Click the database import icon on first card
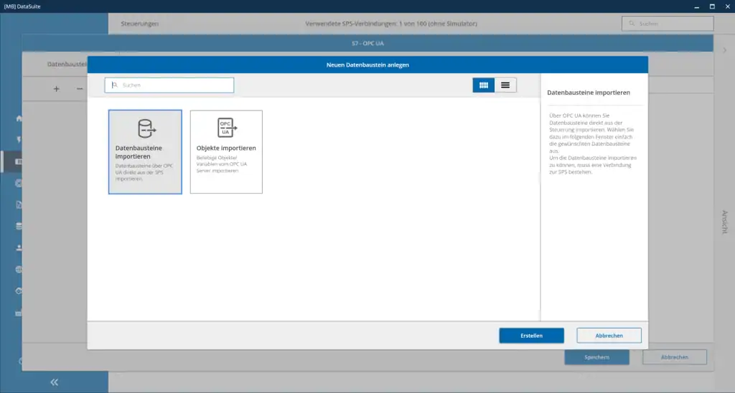Screen dimensions: 735x393 146,128
